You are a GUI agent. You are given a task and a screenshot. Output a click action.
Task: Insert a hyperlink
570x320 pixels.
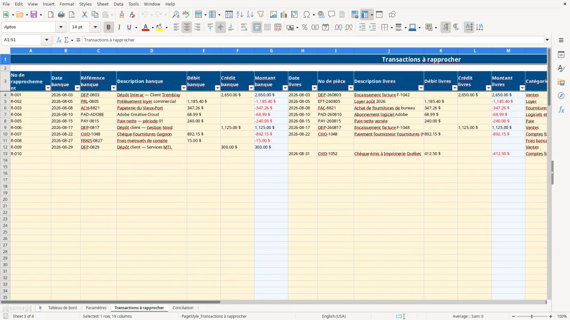321,15
